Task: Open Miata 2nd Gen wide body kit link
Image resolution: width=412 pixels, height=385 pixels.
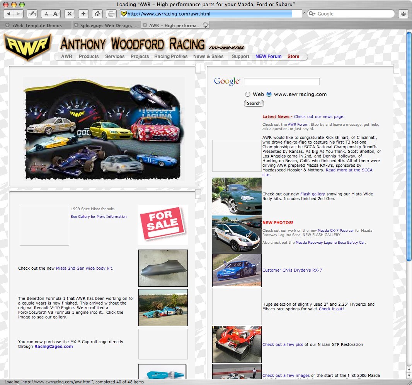Action: tap(84, 268)
